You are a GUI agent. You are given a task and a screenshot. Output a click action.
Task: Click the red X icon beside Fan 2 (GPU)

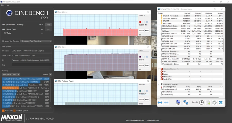pyautogui.click(x=162, y=79)
